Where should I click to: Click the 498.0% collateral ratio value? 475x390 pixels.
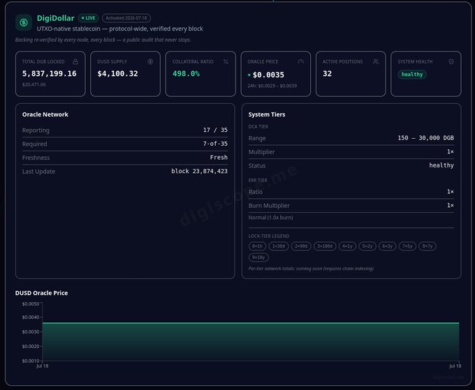pos(186,73)
